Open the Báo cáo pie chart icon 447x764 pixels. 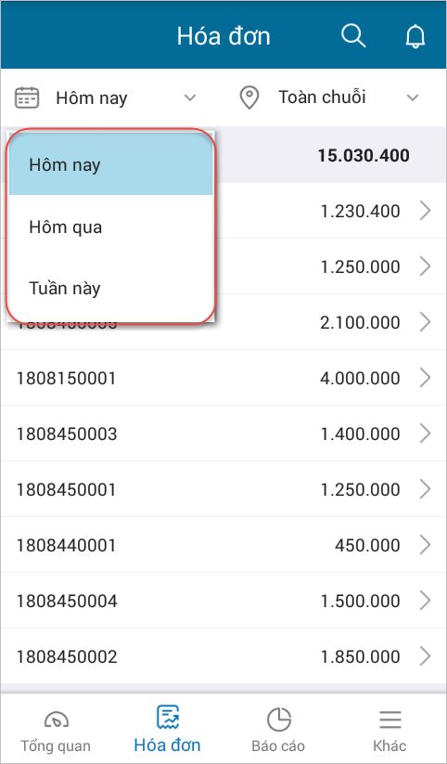point(278,719)
